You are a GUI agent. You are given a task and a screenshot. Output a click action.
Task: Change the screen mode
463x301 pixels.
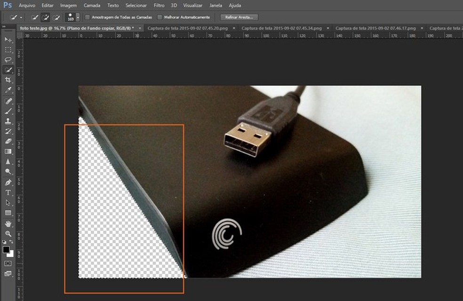tap(8, 274)
